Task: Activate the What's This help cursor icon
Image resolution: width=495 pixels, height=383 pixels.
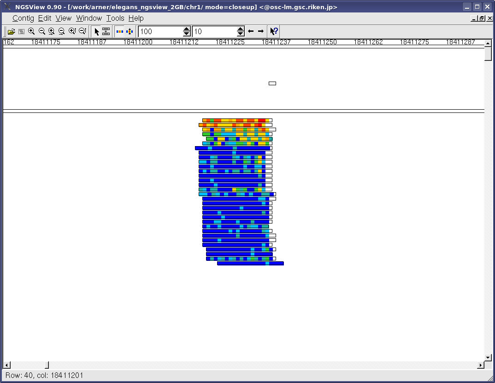Action: pos(274,31)
